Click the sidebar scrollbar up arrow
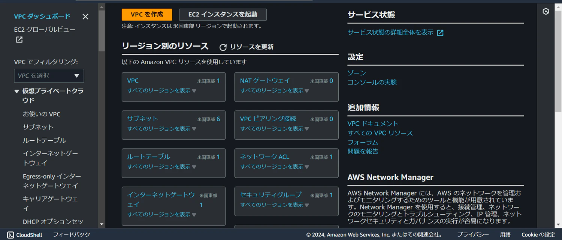 pos(102,7)
